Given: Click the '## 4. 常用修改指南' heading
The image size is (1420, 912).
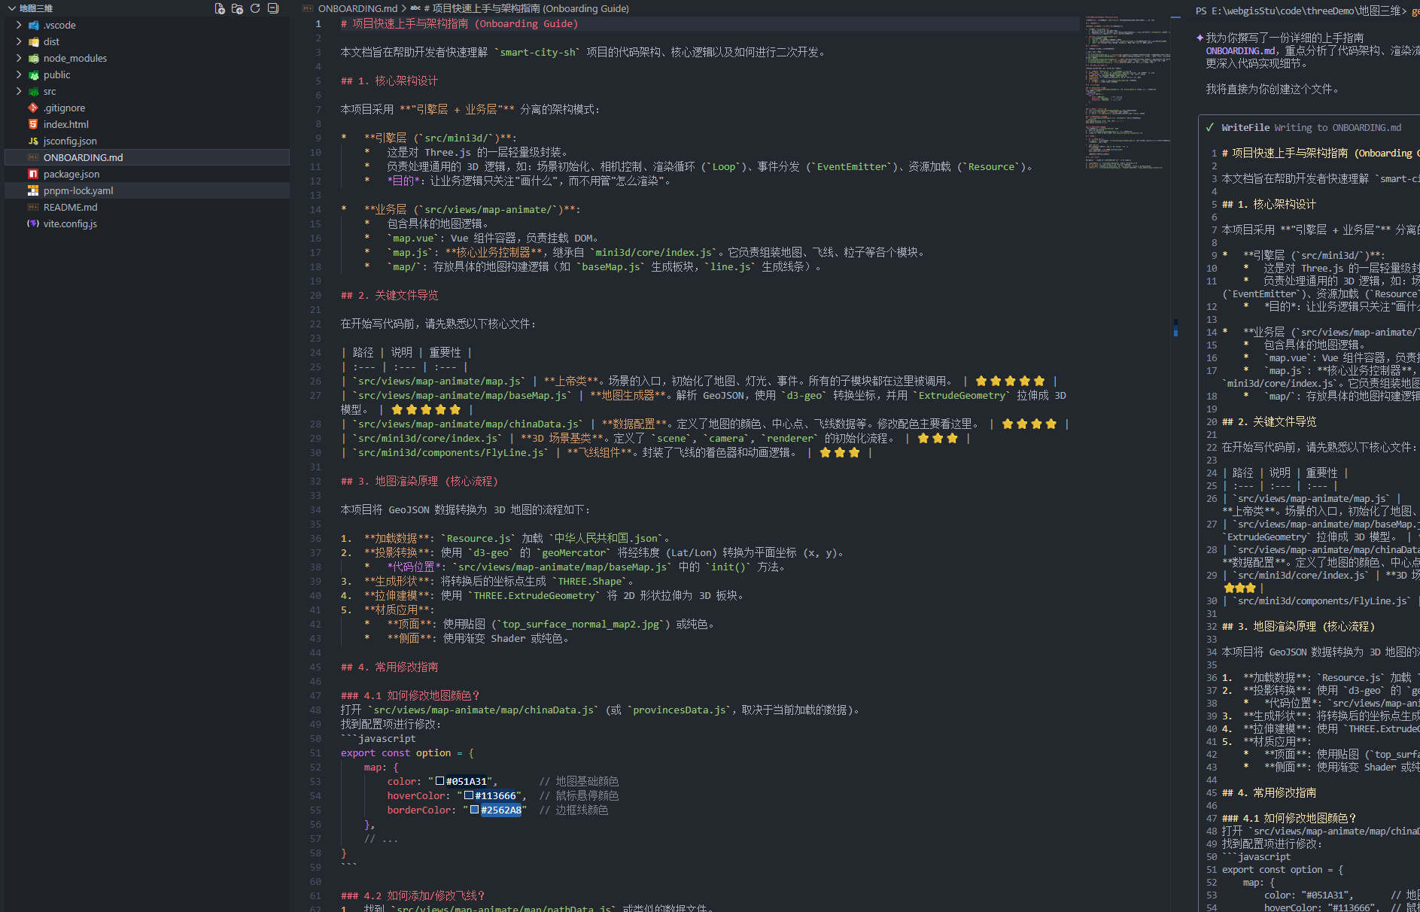Looking at the screenshot, I should pos(389,667).
